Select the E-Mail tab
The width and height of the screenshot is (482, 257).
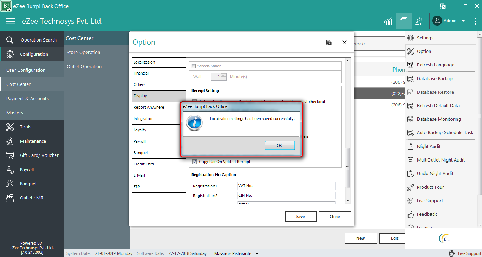159,175
